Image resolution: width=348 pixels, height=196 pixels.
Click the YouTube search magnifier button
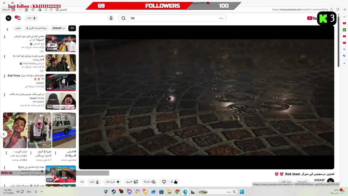tap(123, 18)
